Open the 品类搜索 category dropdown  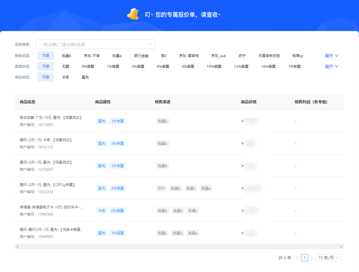click(95, 44)
